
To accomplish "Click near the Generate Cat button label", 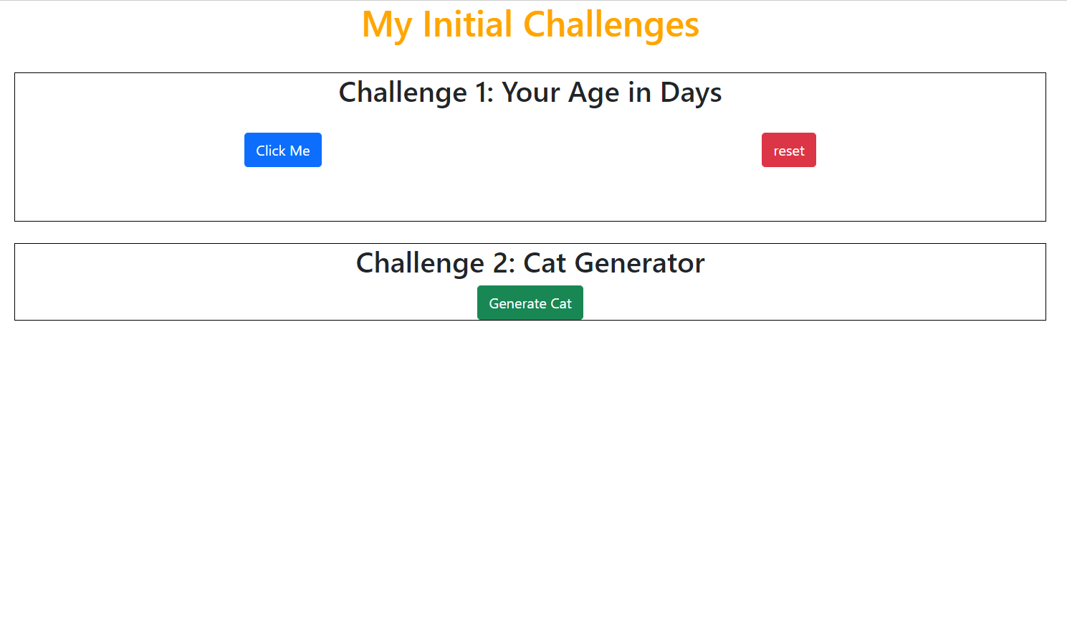I will click(530, 302).
